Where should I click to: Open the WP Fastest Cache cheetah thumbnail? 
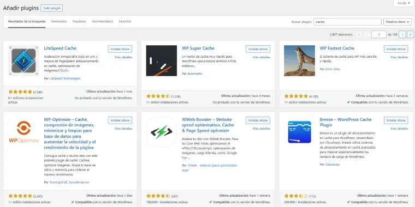(299, 60)
